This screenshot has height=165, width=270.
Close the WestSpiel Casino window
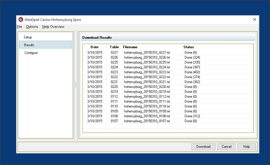[254, 20]
